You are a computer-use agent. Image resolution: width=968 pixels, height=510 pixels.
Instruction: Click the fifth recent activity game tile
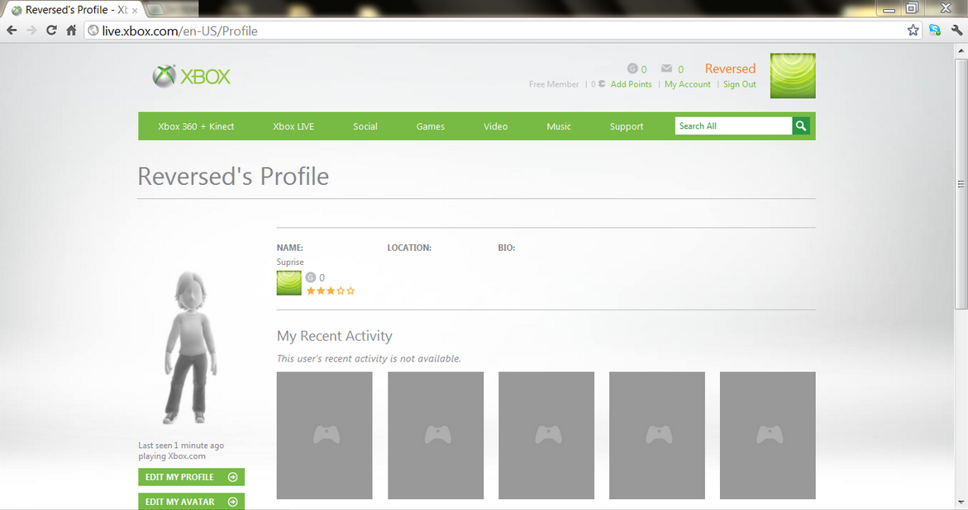[768, 436]
